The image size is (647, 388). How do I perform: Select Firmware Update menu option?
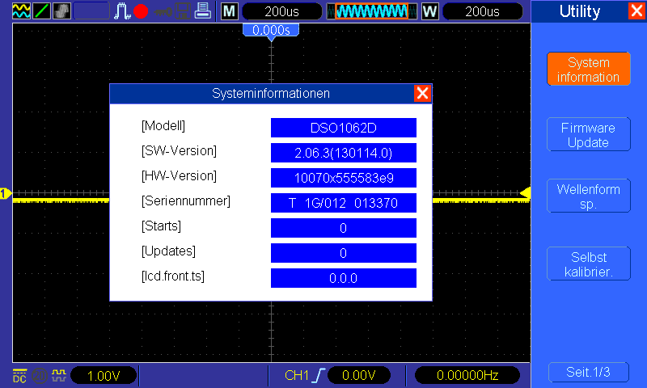[x=589, y=135]
